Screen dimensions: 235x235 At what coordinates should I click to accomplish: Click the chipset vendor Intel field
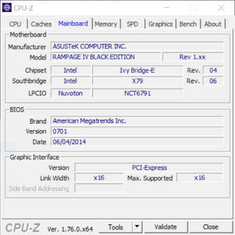(70, 70)
